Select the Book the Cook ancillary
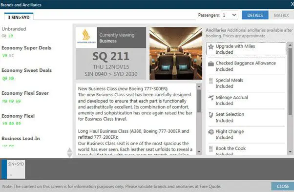The height and width of the screenshot is (192, 294). pyautogui.click(x=246, y=149)
